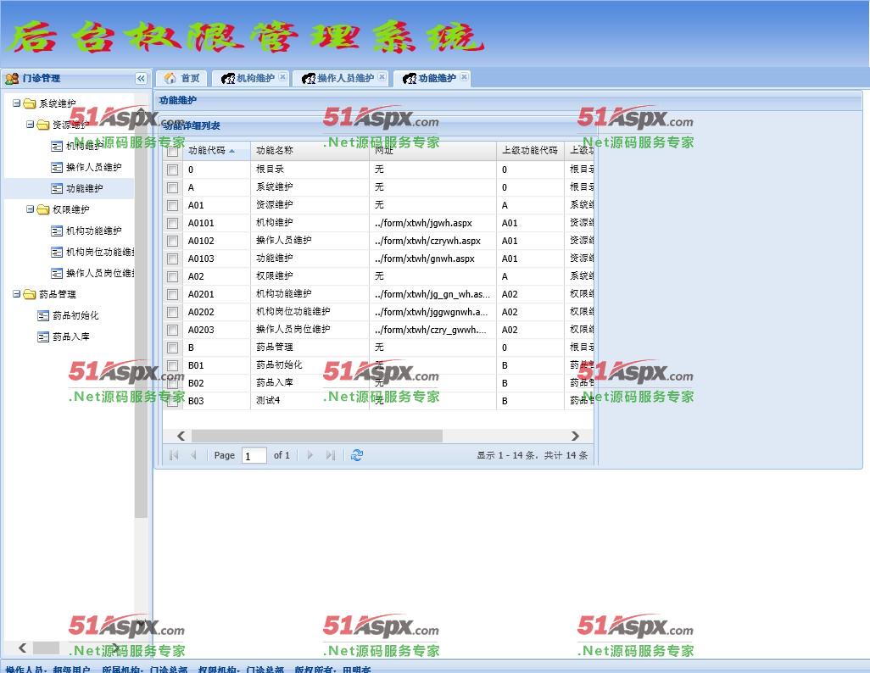Collapse the 权限维护 tree node

click(x=30, y=209)
